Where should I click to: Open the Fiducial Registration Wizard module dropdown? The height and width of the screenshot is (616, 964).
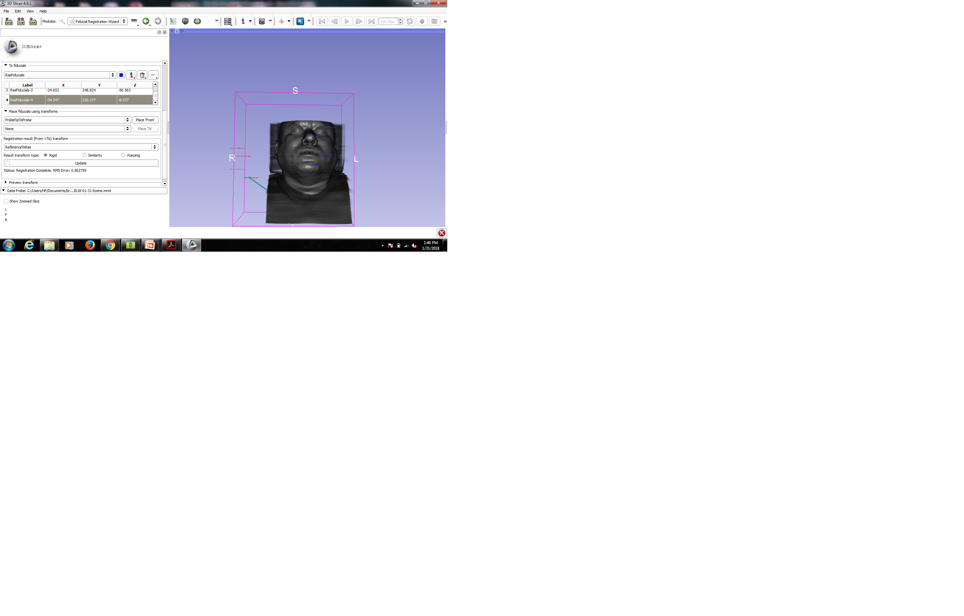tap(98, 21)
